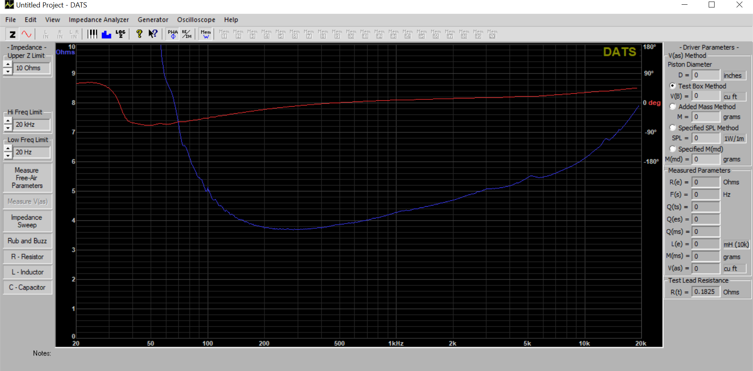Viewport: 753px width, 371px height.
Task: Select the Mem 17 memory slot icon
Action: click(450, 34)
